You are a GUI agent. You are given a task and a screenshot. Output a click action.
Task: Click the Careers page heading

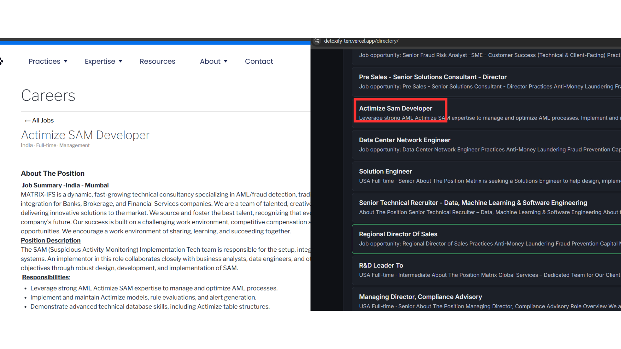pyautogui.click(x=48, y=95)
